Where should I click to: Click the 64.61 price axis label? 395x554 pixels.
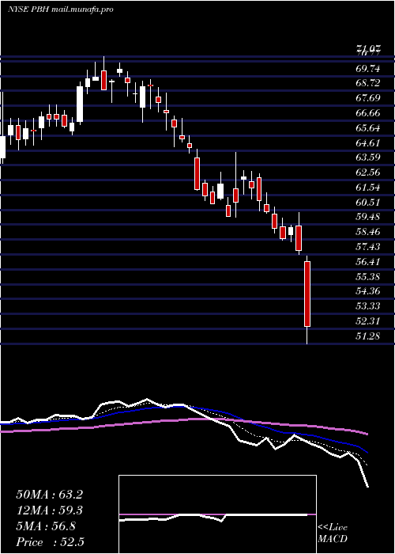click(368, 142)
